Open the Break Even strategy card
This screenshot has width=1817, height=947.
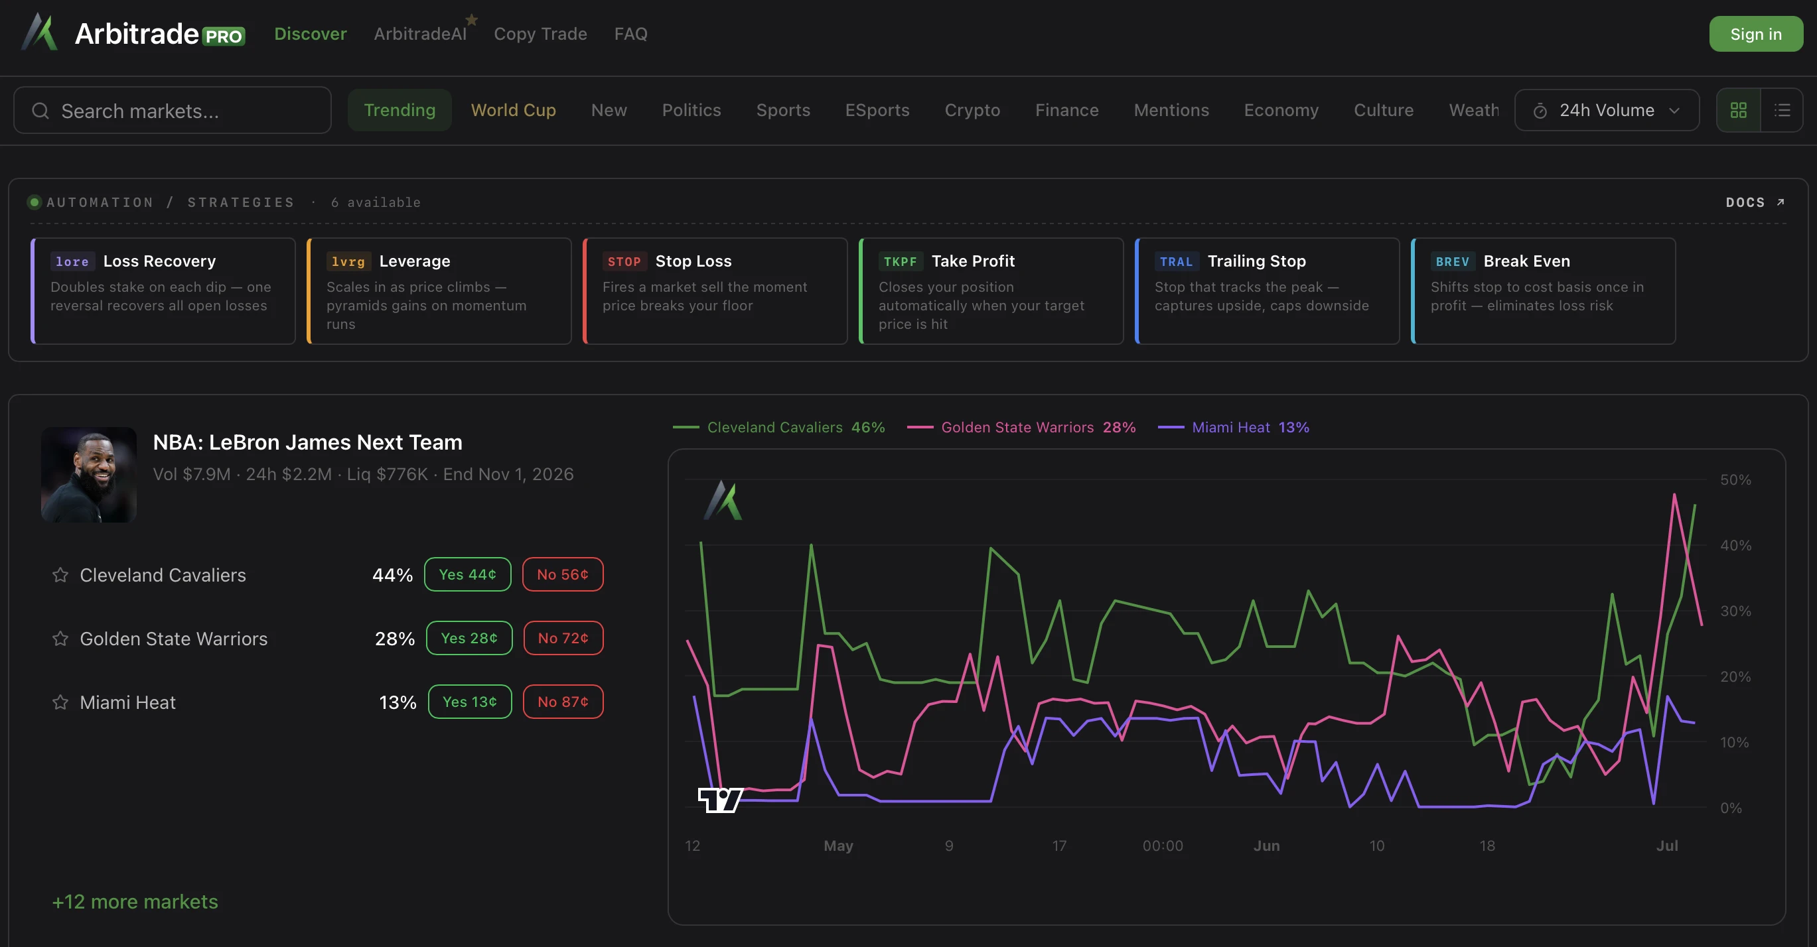(x=1544, y=291)
